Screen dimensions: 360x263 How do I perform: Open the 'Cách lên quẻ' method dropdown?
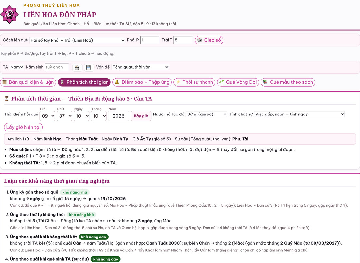click(x=77, y=40)
